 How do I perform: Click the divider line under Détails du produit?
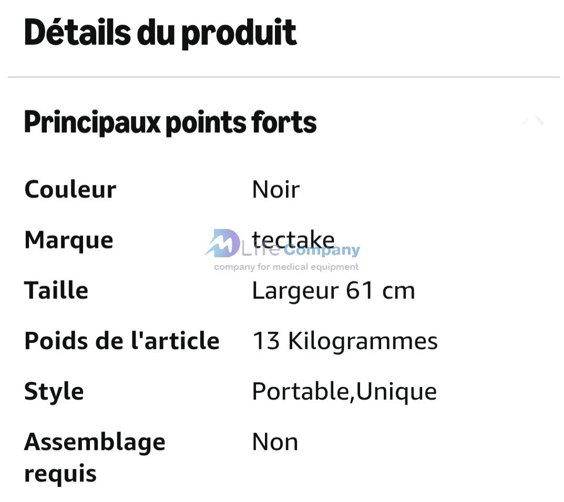click(x=284, y=77)
